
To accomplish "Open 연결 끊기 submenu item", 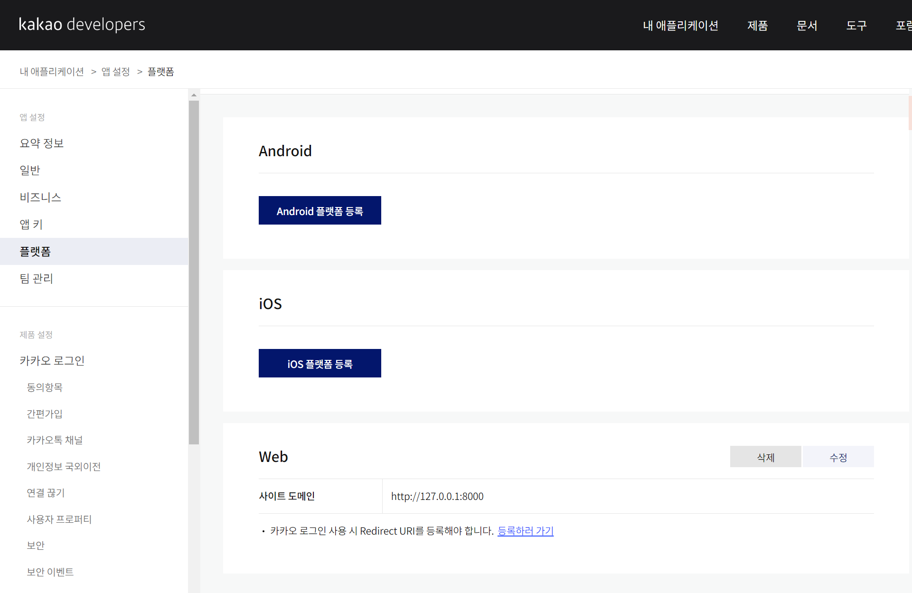I will coord(46,493).
